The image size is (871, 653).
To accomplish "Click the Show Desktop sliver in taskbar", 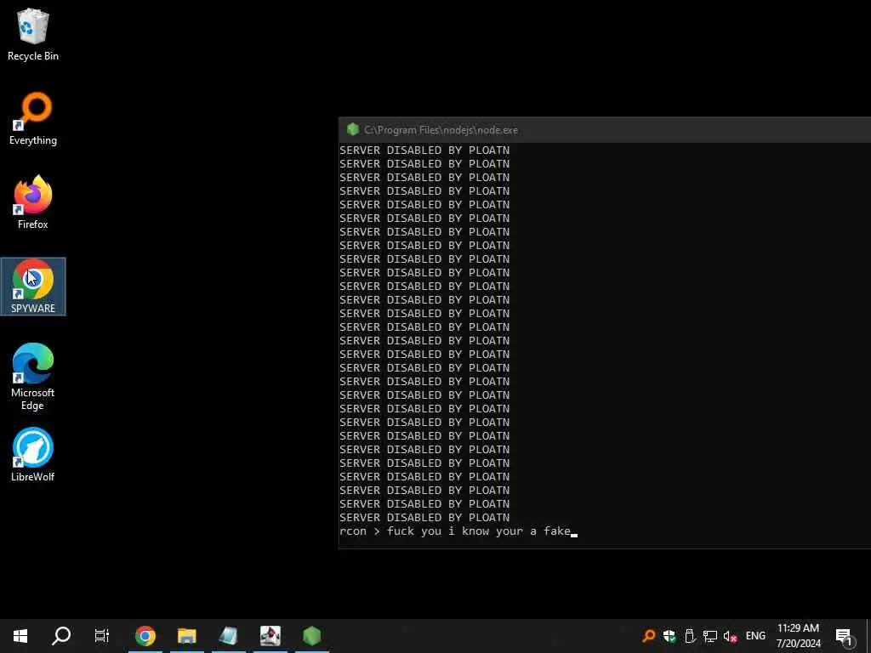I will tap(868, 636).
